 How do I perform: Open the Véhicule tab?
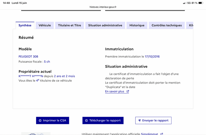(x=45, y=25)
